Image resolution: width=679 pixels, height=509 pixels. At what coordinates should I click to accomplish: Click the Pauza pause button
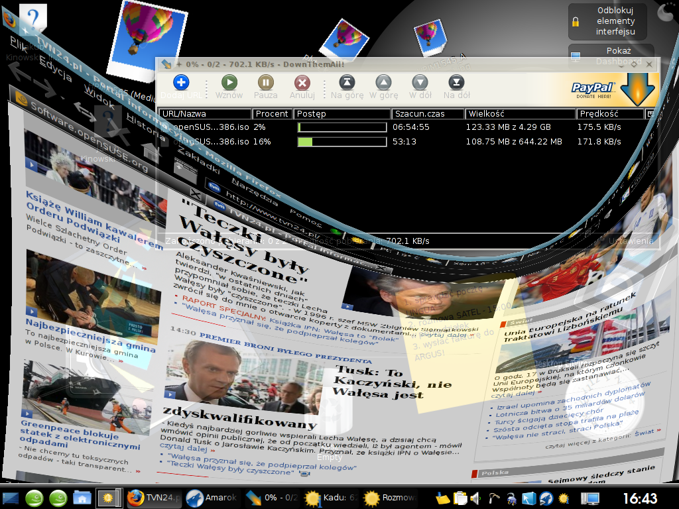pyautogui.click(x=265, y=82)
